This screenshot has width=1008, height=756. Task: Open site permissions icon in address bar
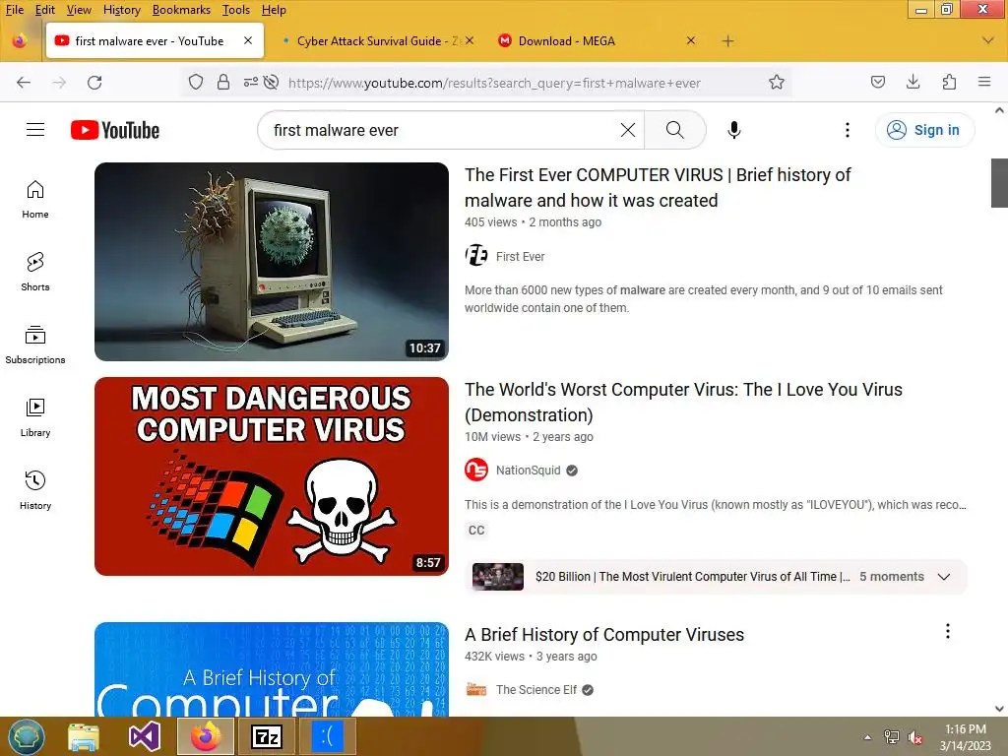(251, 83)
